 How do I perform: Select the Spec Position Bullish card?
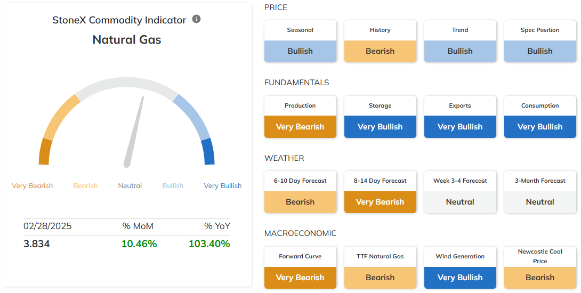pos(540,41)
